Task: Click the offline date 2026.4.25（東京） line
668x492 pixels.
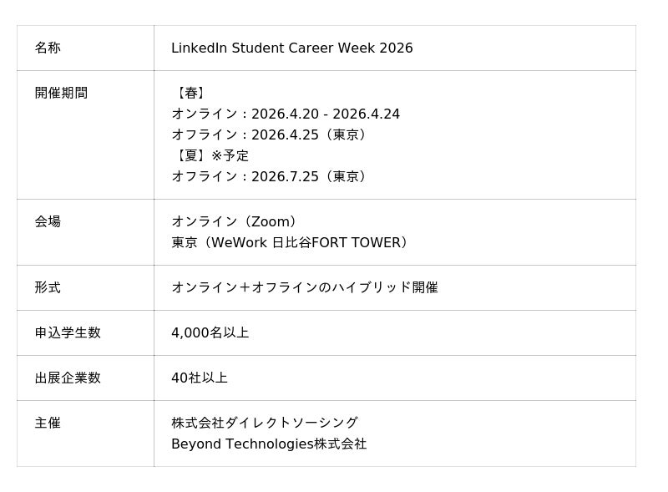Action: pos(271,135)
